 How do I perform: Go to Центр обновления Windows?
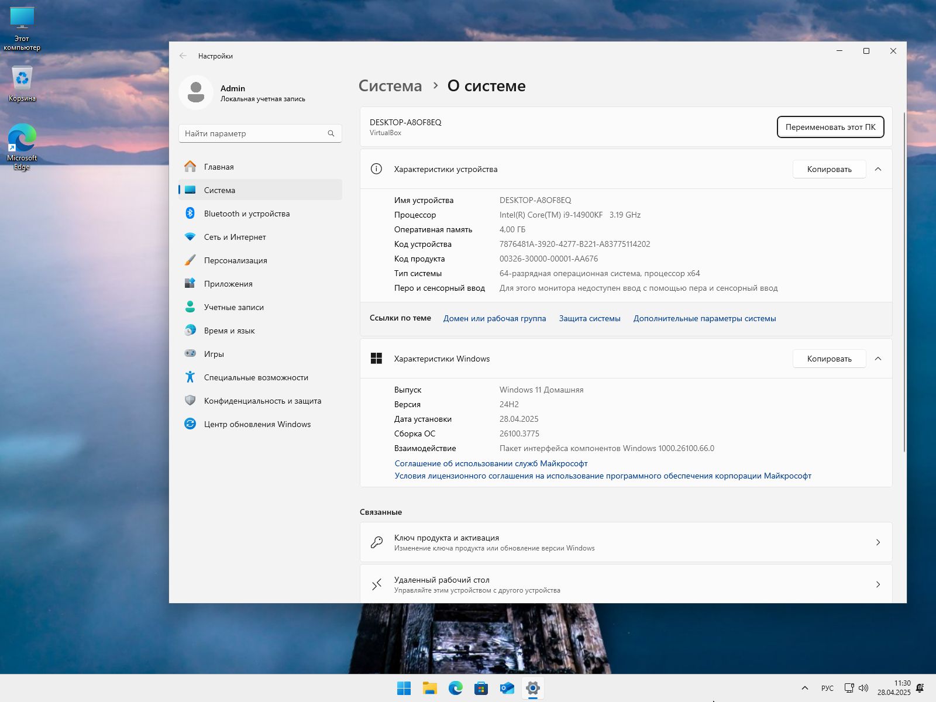point(260,424)
